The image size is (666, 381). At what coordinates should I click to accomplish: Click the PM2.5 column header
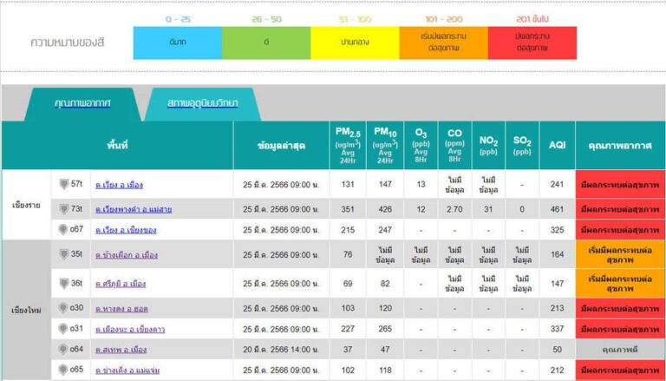(x=348, y=146)
